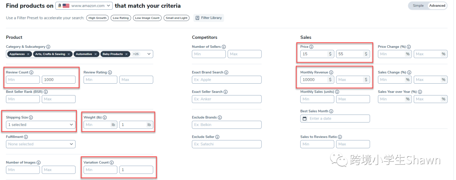
Task: Expand the Category & Subcategory dropdown
Action: pyautogui.click(x=149, y=54)
